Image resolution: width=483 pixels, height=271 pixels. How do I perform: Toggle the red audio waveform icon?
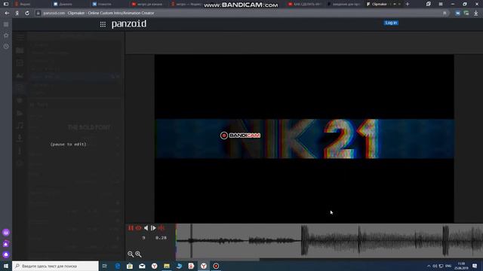tap(161, 228)
